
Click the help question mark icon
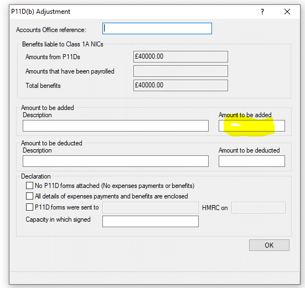click(x=262, y=12)
